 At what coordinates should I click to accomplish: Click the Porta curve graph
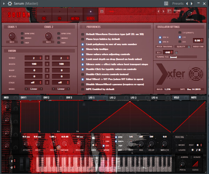click(x=195, y=164)
